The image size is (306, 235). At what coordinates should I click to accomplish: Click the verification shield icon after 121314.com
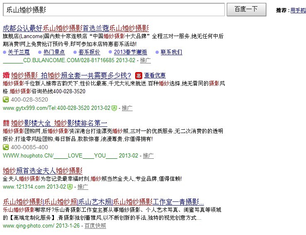70,187
